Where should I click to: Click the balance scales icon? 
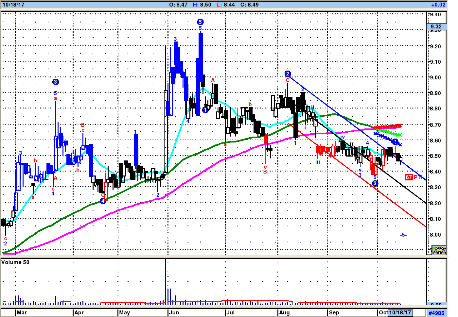point(439,250)
